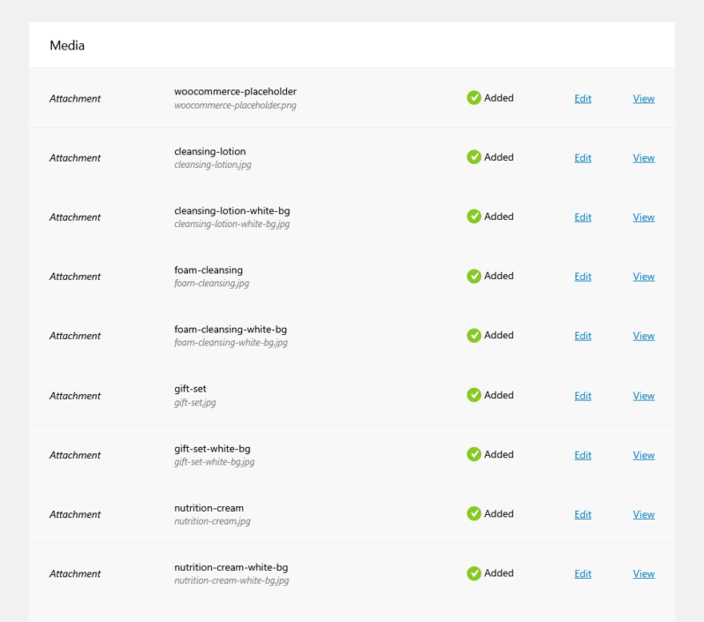
Task: Select title text foam-cleansing
Action: tap(208, 269)
